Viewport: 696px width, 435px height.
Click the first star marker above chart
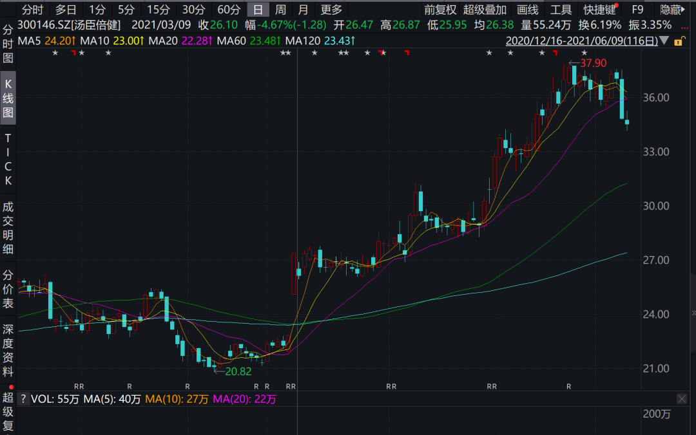point(55,53)
